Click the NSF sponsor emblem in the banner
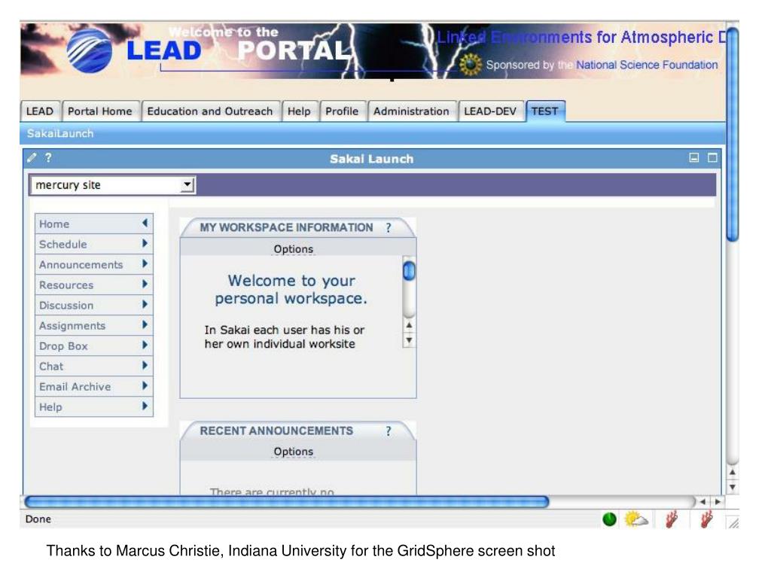Viewport: 771px width, 578px height. 471,65
